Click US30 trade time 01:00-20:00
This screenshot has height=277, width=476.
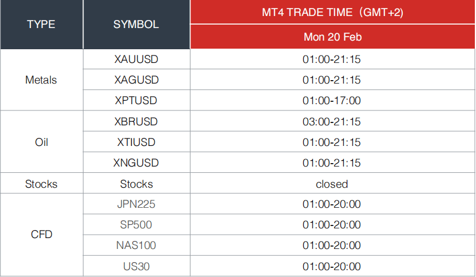pyautogui.click(x=333, y=266)
